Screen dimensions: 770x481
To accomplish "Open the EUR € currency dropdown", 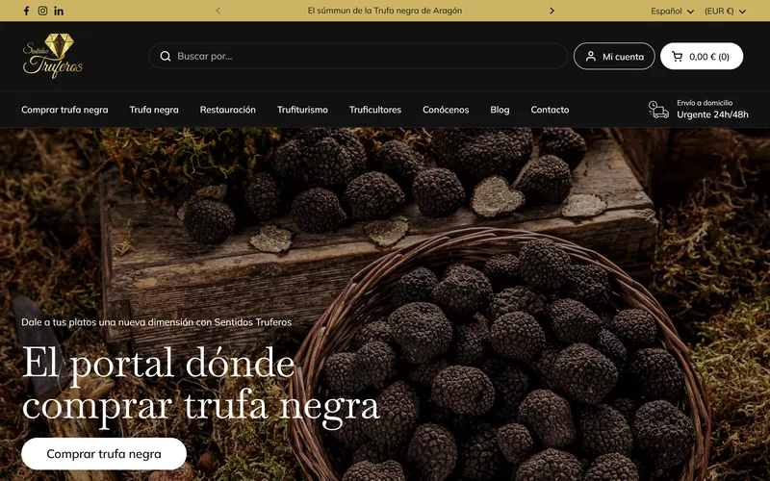I will pos(725,11).
